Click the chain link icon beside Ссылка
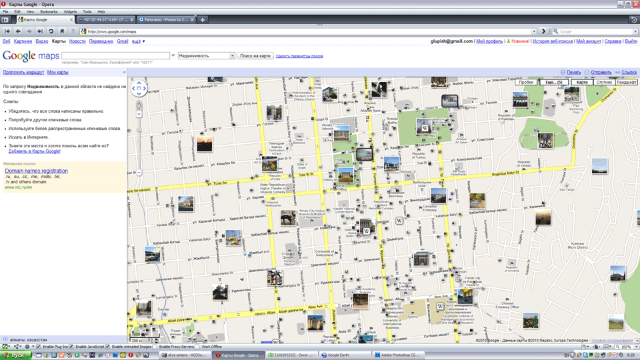Viewport: 640px width, 360px height. pos(617,72)
